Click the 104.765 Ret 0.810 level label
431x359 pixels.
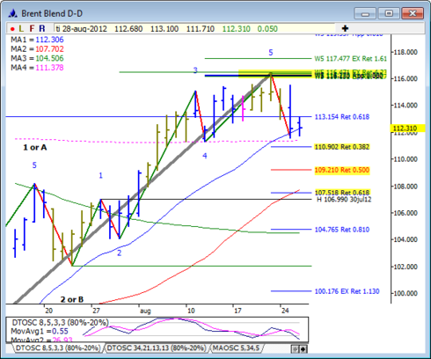click(x=342, y=230)
